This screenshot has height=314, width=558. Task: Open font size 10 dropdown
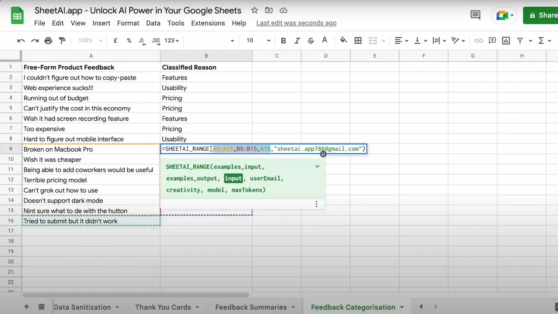click(258, 41)
